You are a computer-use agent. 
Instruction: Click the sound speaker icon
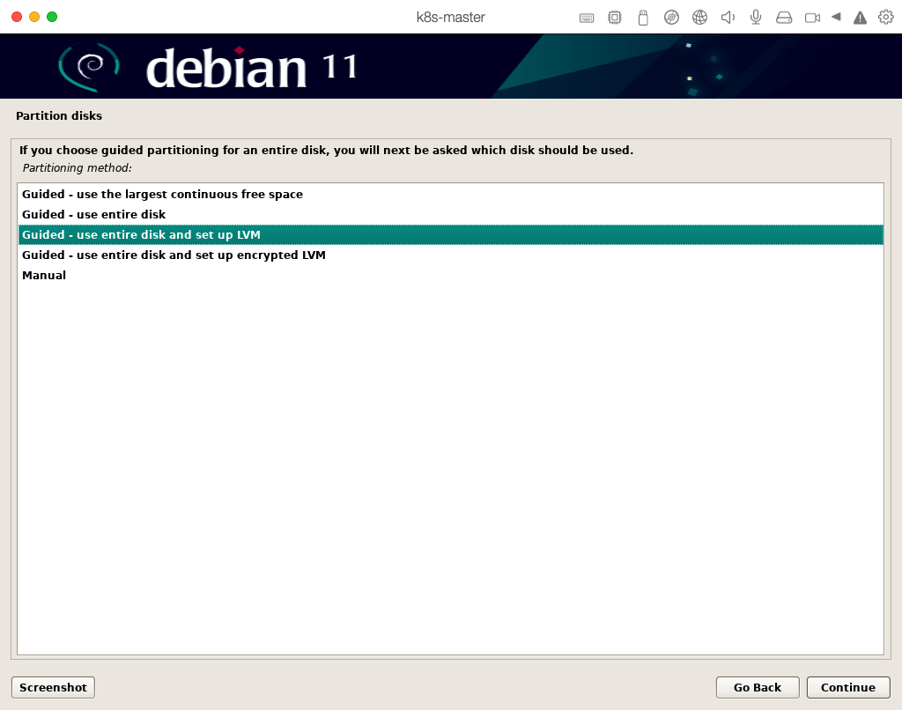point(728,18)
